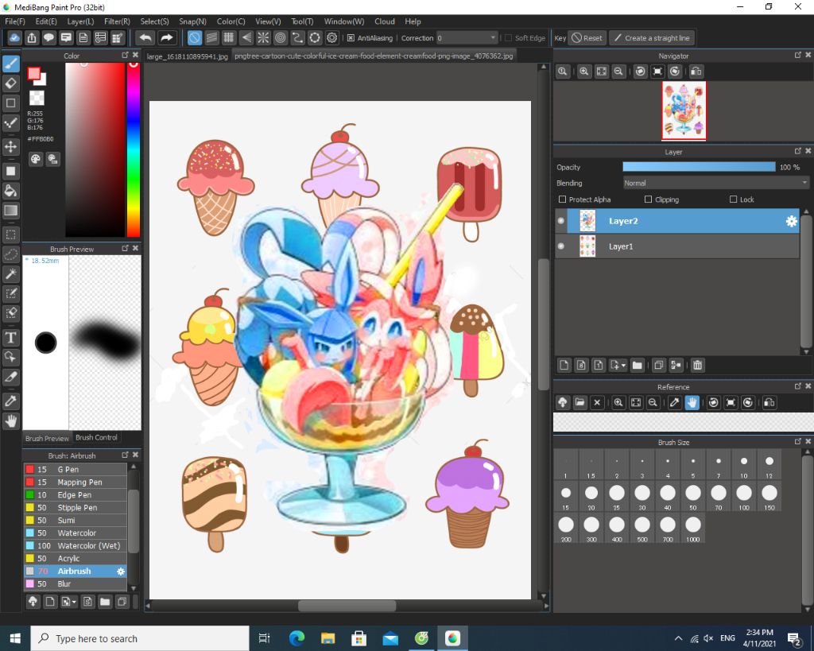The height and width of the screenshot is (651, 814).
Task: Select the Reference panel eyedropper icon
Action: click(x=674, y=402)
